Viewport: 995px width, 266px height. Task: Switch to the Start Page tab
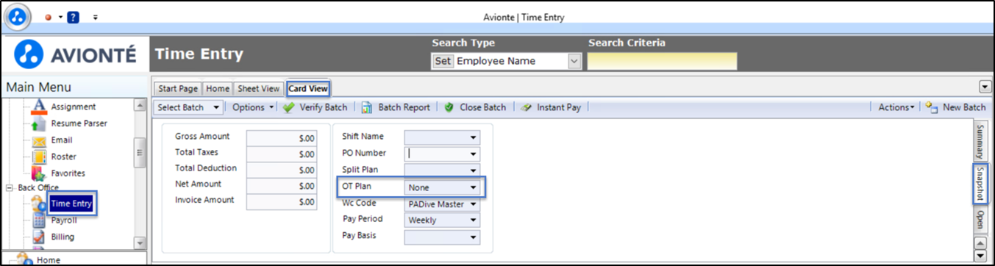[177, 88]
